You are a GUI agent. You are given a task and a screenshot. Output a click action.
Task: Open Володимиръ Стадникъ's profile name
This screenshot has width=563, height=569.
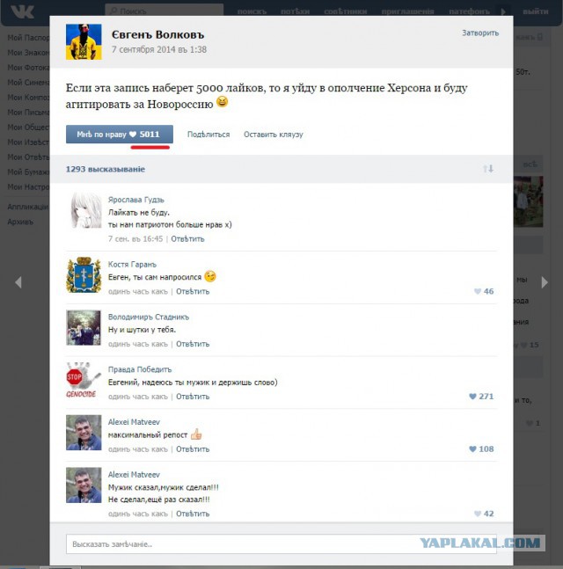tap(149, 317)
